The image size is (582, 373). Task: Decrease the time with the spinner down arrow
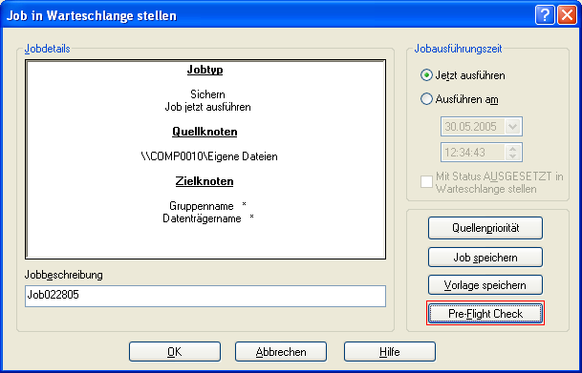(x=513, y=156)
